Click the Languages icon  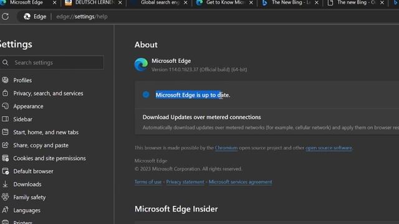pos(5,210)
